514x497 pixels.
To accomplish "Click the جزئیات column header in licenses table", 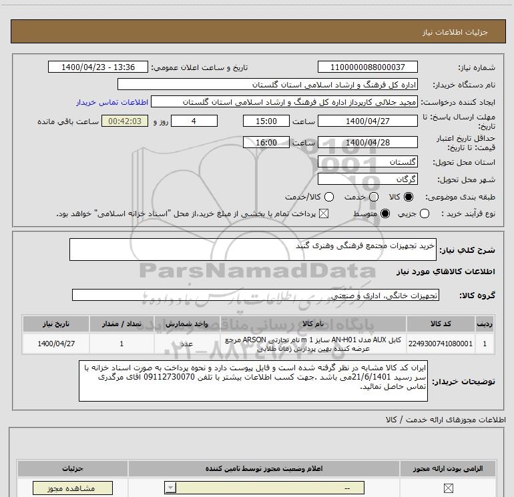I will pyautogui.click(x=73, y=468).
